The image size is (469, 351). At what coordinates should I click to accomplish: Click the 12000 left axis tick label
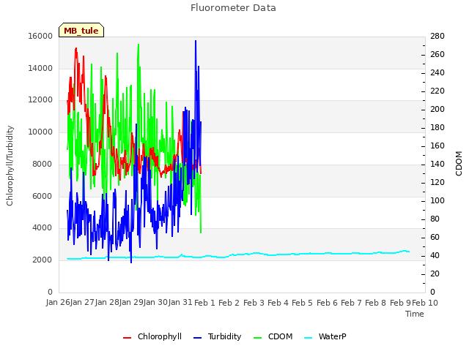coord(40,100)
